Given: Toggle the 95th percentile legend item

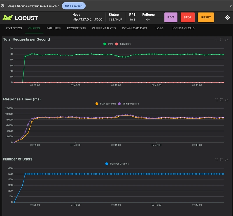Looking at the screenshot, I should [128, 104].
